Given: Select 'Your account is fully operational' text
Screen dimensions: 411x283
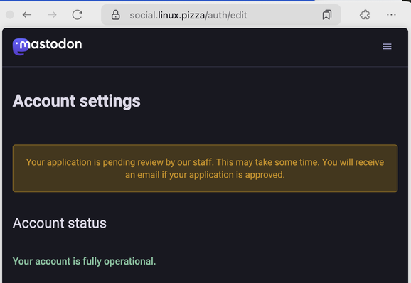Looking at the screenshot, I should [x=84, y=261].
